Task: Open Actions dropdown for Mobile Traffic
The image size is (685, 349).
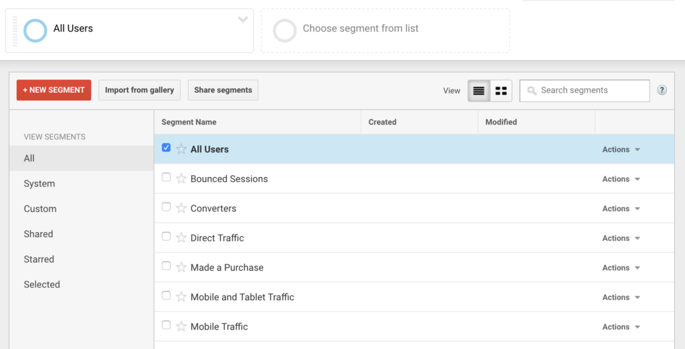Action: pos(621,327)
